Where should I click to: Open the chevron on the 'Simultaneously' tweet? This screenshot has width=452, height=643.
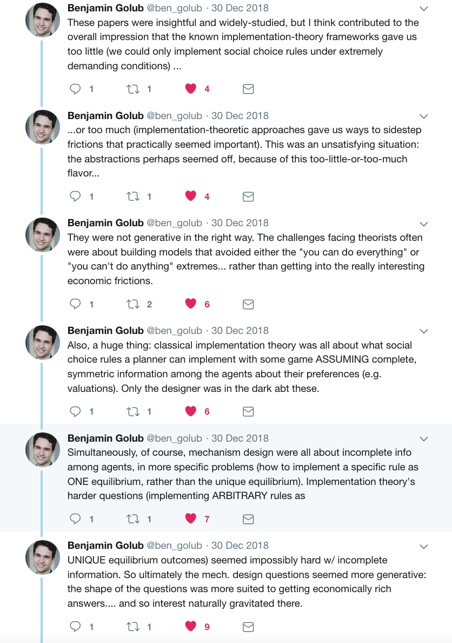click(424, 439)
